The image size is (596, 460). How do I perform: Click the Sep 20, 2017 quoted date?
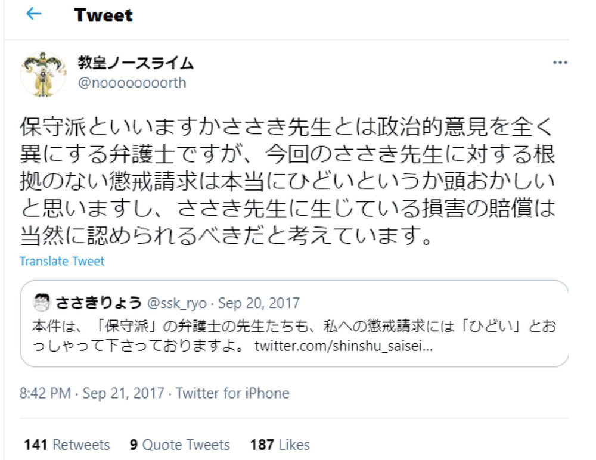click(259, 303)
